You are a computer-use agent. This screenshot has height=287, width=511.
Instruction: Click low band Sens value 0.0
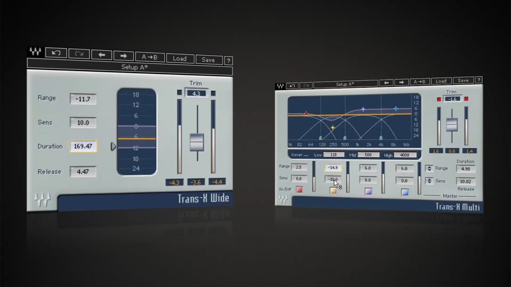coord(299,179)
